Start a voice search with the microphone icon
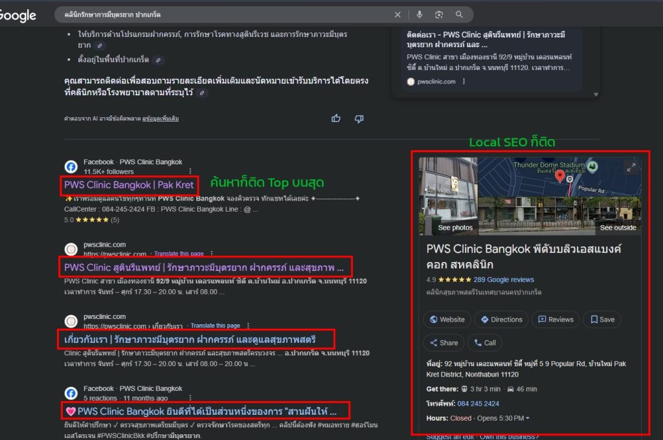The height and width of the screenshot is (440, 663). [420, 15]
